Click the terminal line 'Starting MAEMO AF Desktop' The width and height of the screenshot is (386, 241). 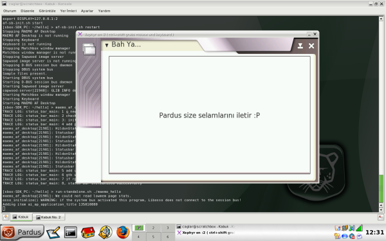29,103
